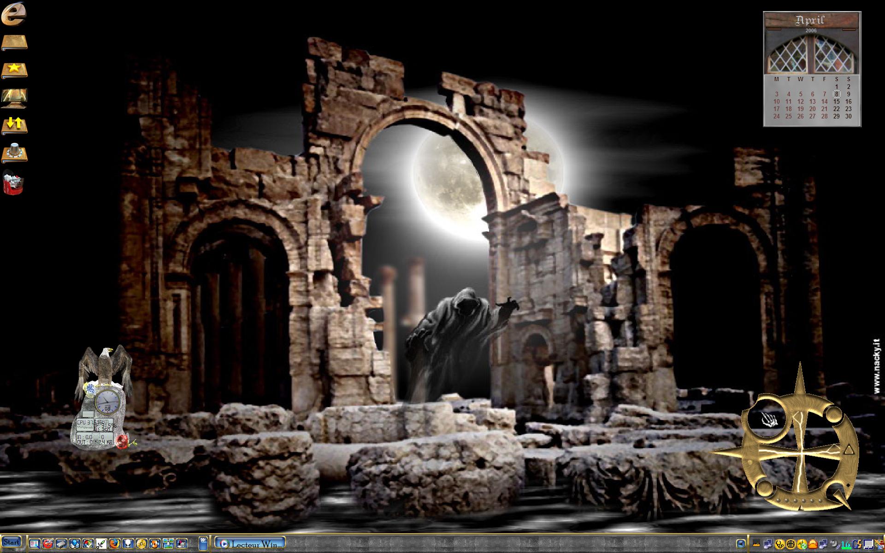The image size is (885, 553).
Task: Select April 15 on the calendar widget
Action: [x=837, y=101]
